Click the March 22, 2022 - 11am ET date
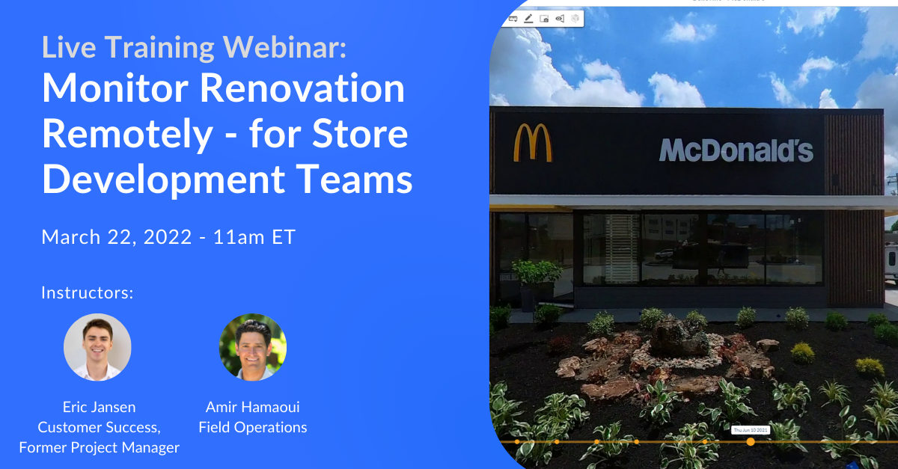 pyautogui.click(x=168, y=238)
